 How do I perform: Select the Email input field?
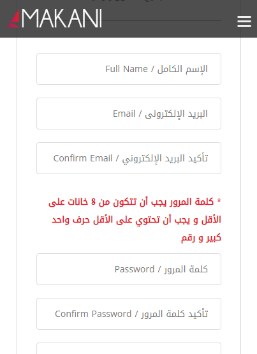[129, 114]
